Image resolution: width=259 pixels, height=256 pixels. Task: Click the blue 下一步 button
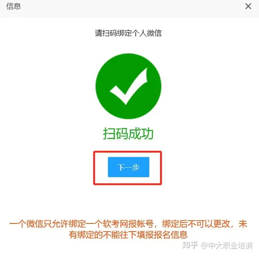(128, 167)
